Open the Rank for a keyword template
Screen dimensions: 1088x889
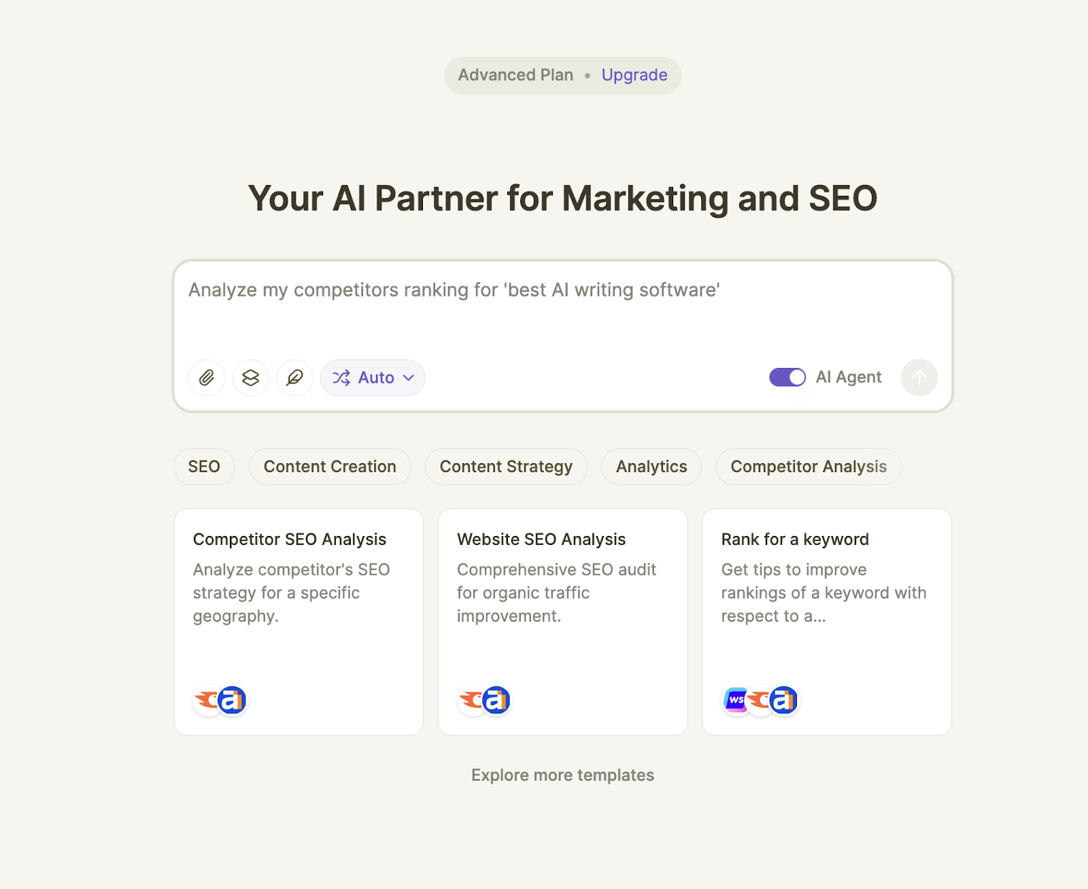(x=826, y=622)
